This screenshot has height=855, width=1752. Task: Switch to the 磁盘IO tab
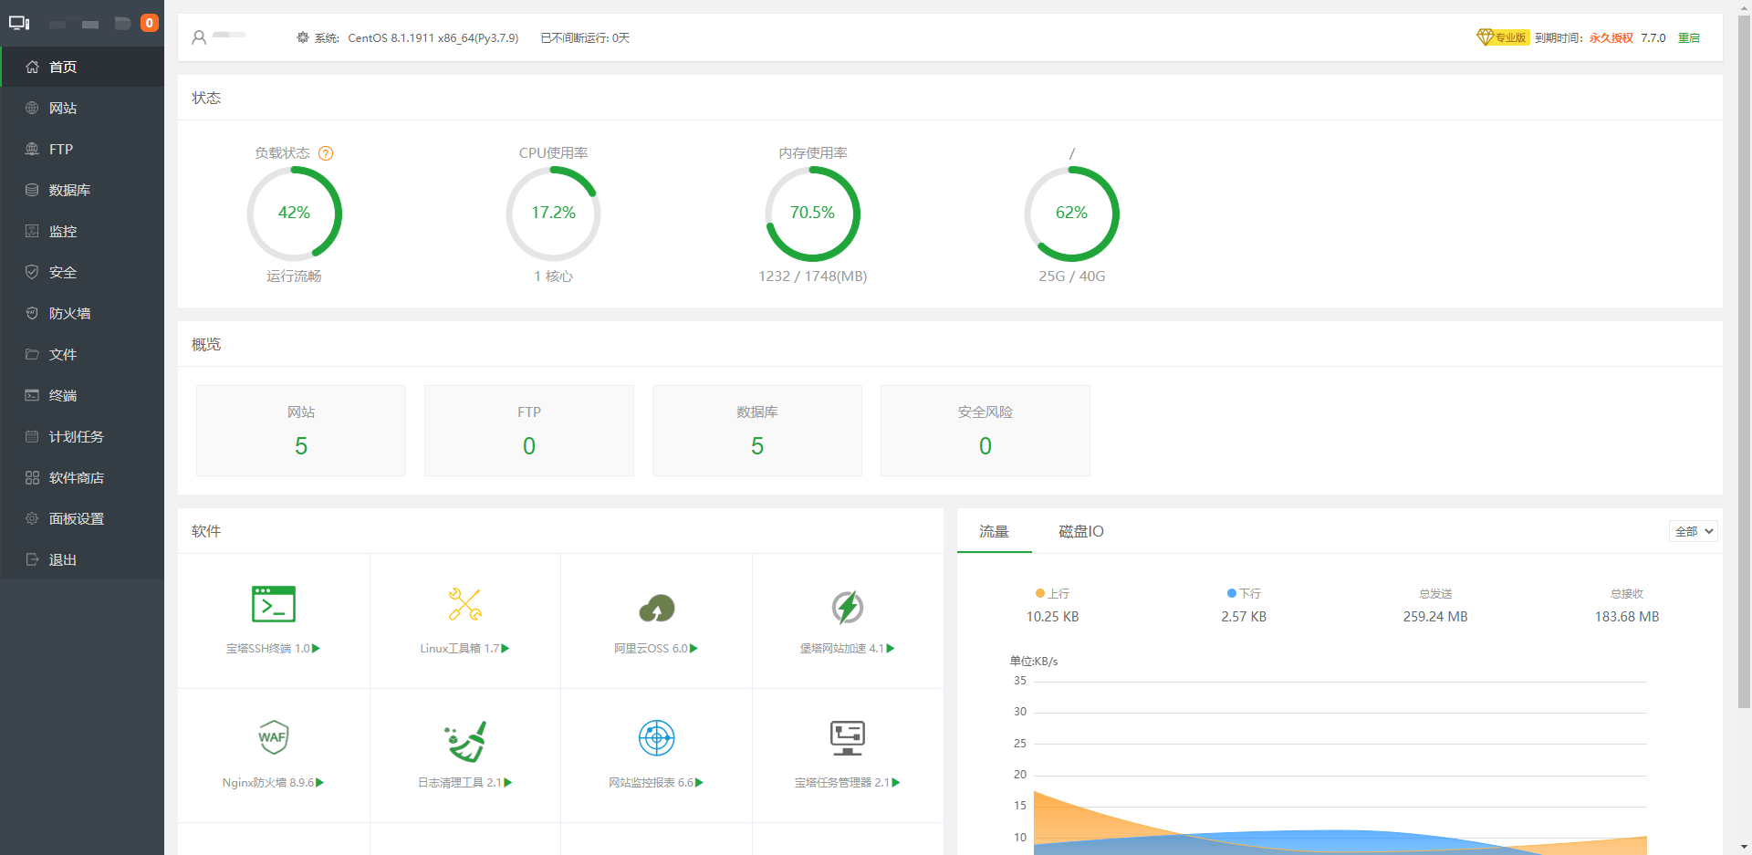tap(1081, 531)
